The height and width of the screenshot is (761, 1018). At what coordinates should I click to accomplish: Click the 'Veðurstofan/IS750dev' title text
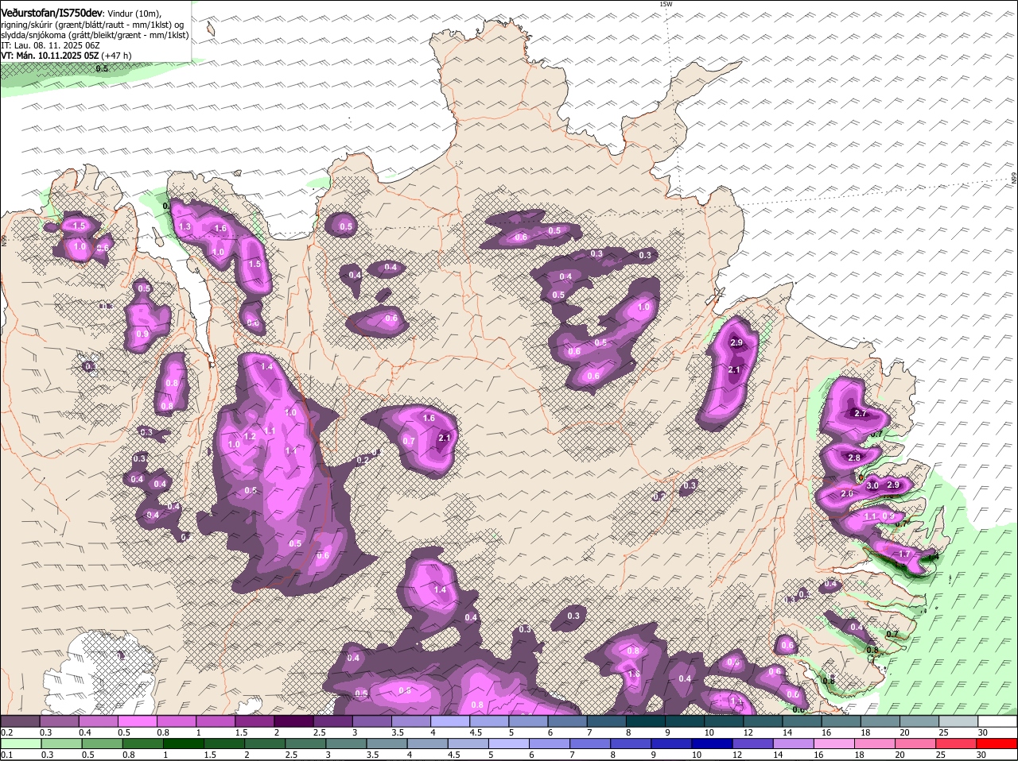pyautogui.click(x=52, y=14)
